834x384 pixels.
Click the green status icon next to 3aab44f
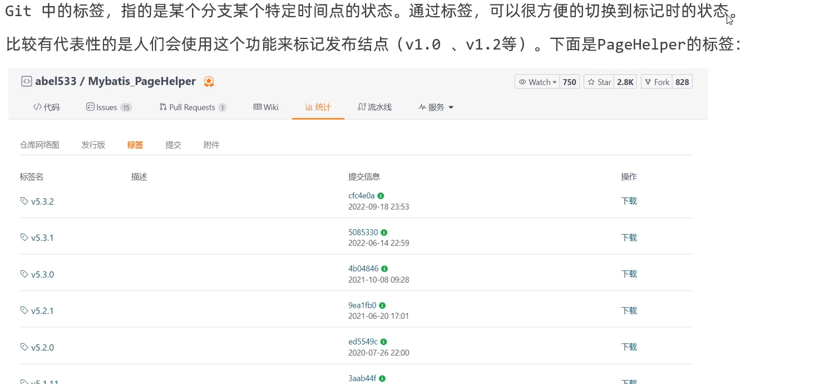pyautogui.click(x=382, y=378)
